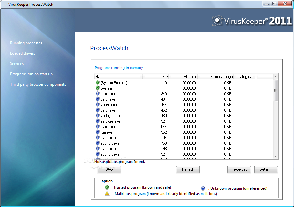This screenshot has height=207, width=294.
Task: Sort by the Category column header
Action: [x=245, y=76]
